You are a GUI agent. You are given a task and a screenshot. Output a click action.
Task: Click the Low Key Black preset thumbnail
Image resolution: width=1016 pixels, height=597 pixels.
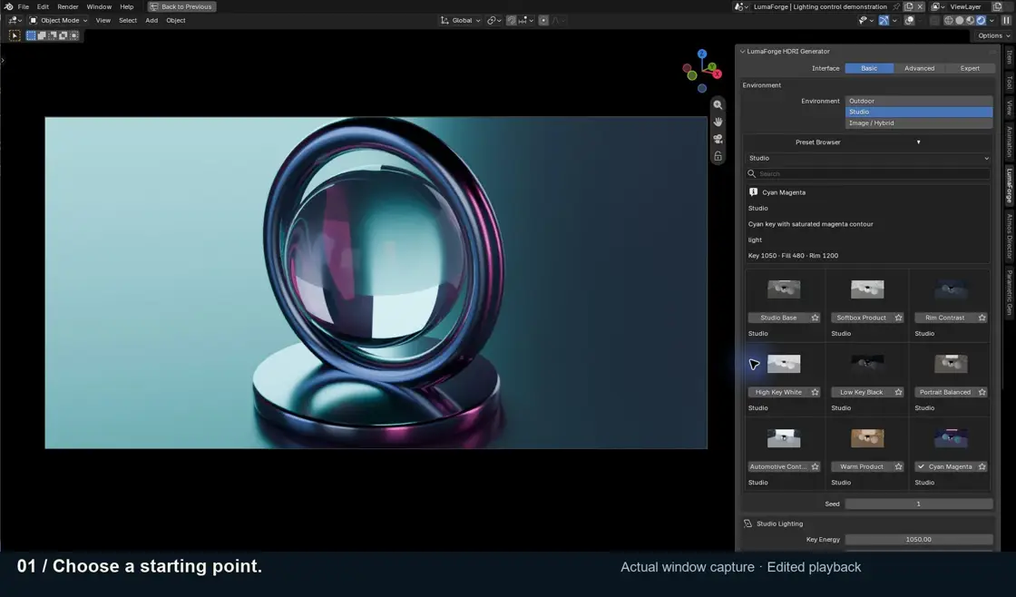[x=867, y=363]
